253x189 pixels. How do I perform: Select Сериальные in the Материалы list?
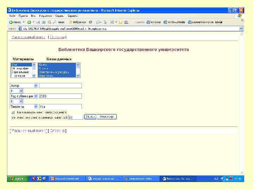click(21, 72)
